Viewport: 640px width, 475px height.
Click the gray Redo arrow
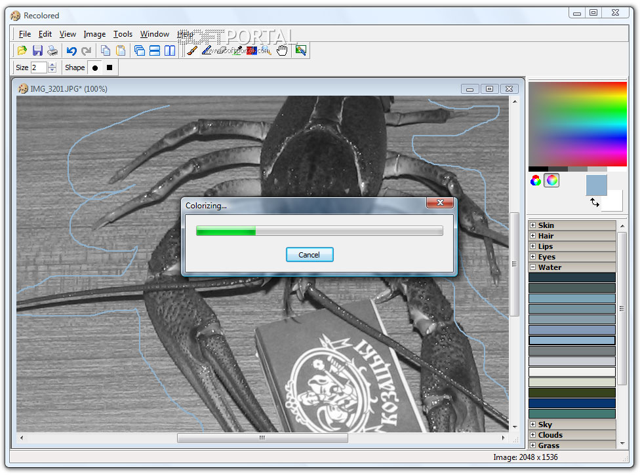pos(86,50)
